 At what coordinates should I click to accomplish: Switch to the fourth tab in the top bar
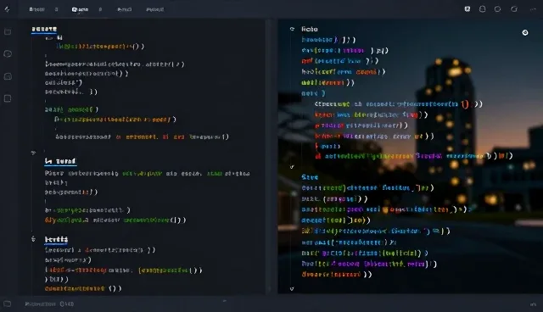[x=154, y=9]
